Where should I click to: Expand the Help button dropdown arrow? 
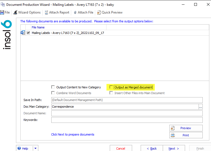tap(36, 148)
